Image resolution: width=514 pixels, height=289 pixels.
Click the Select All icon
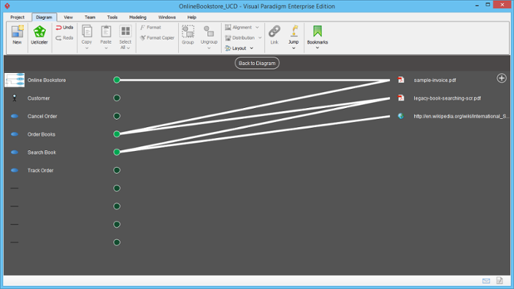(x=126, y=31)
